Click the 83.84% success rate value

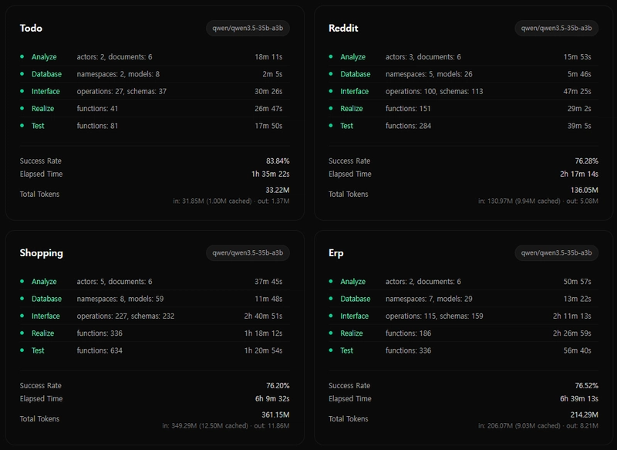click(x=277, y=161)
